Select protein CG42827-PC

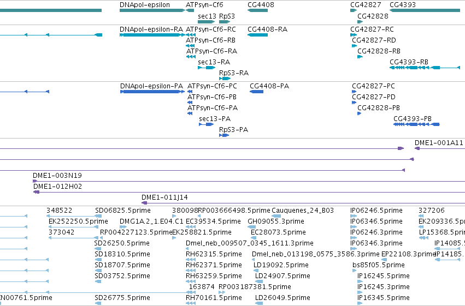(373, 86)
